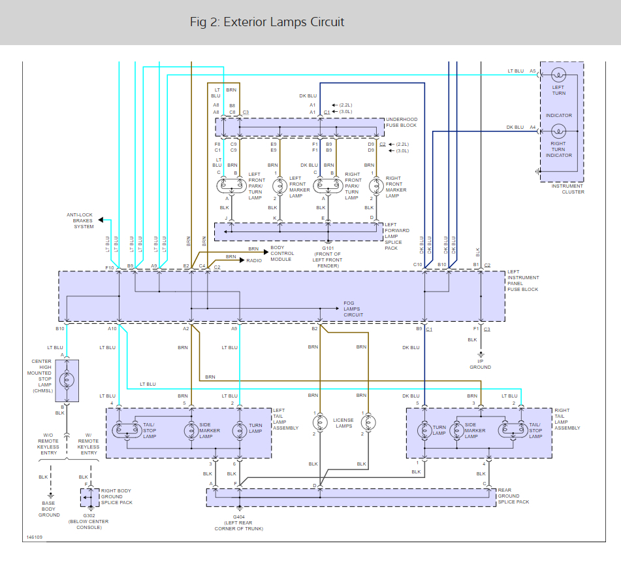Click left tail assembly side marker lamp symbol

click(191, 431)
